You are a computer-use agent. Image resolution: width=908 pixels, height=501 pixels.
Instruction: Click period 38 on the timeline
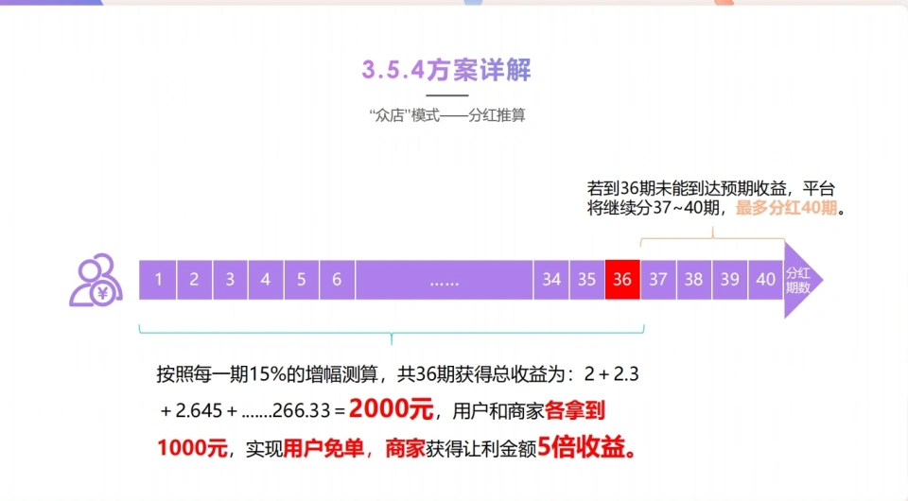694,280
